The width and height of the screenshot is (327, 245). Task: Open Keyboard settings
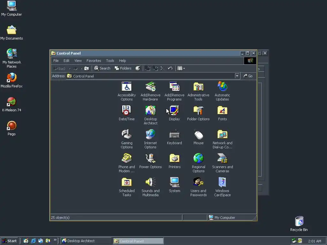pos(174,137)
